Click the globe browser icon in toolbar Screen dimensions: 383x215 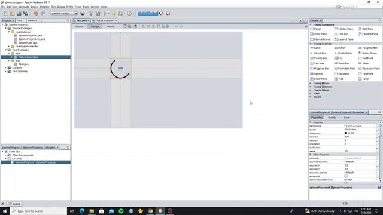[83, 13]
